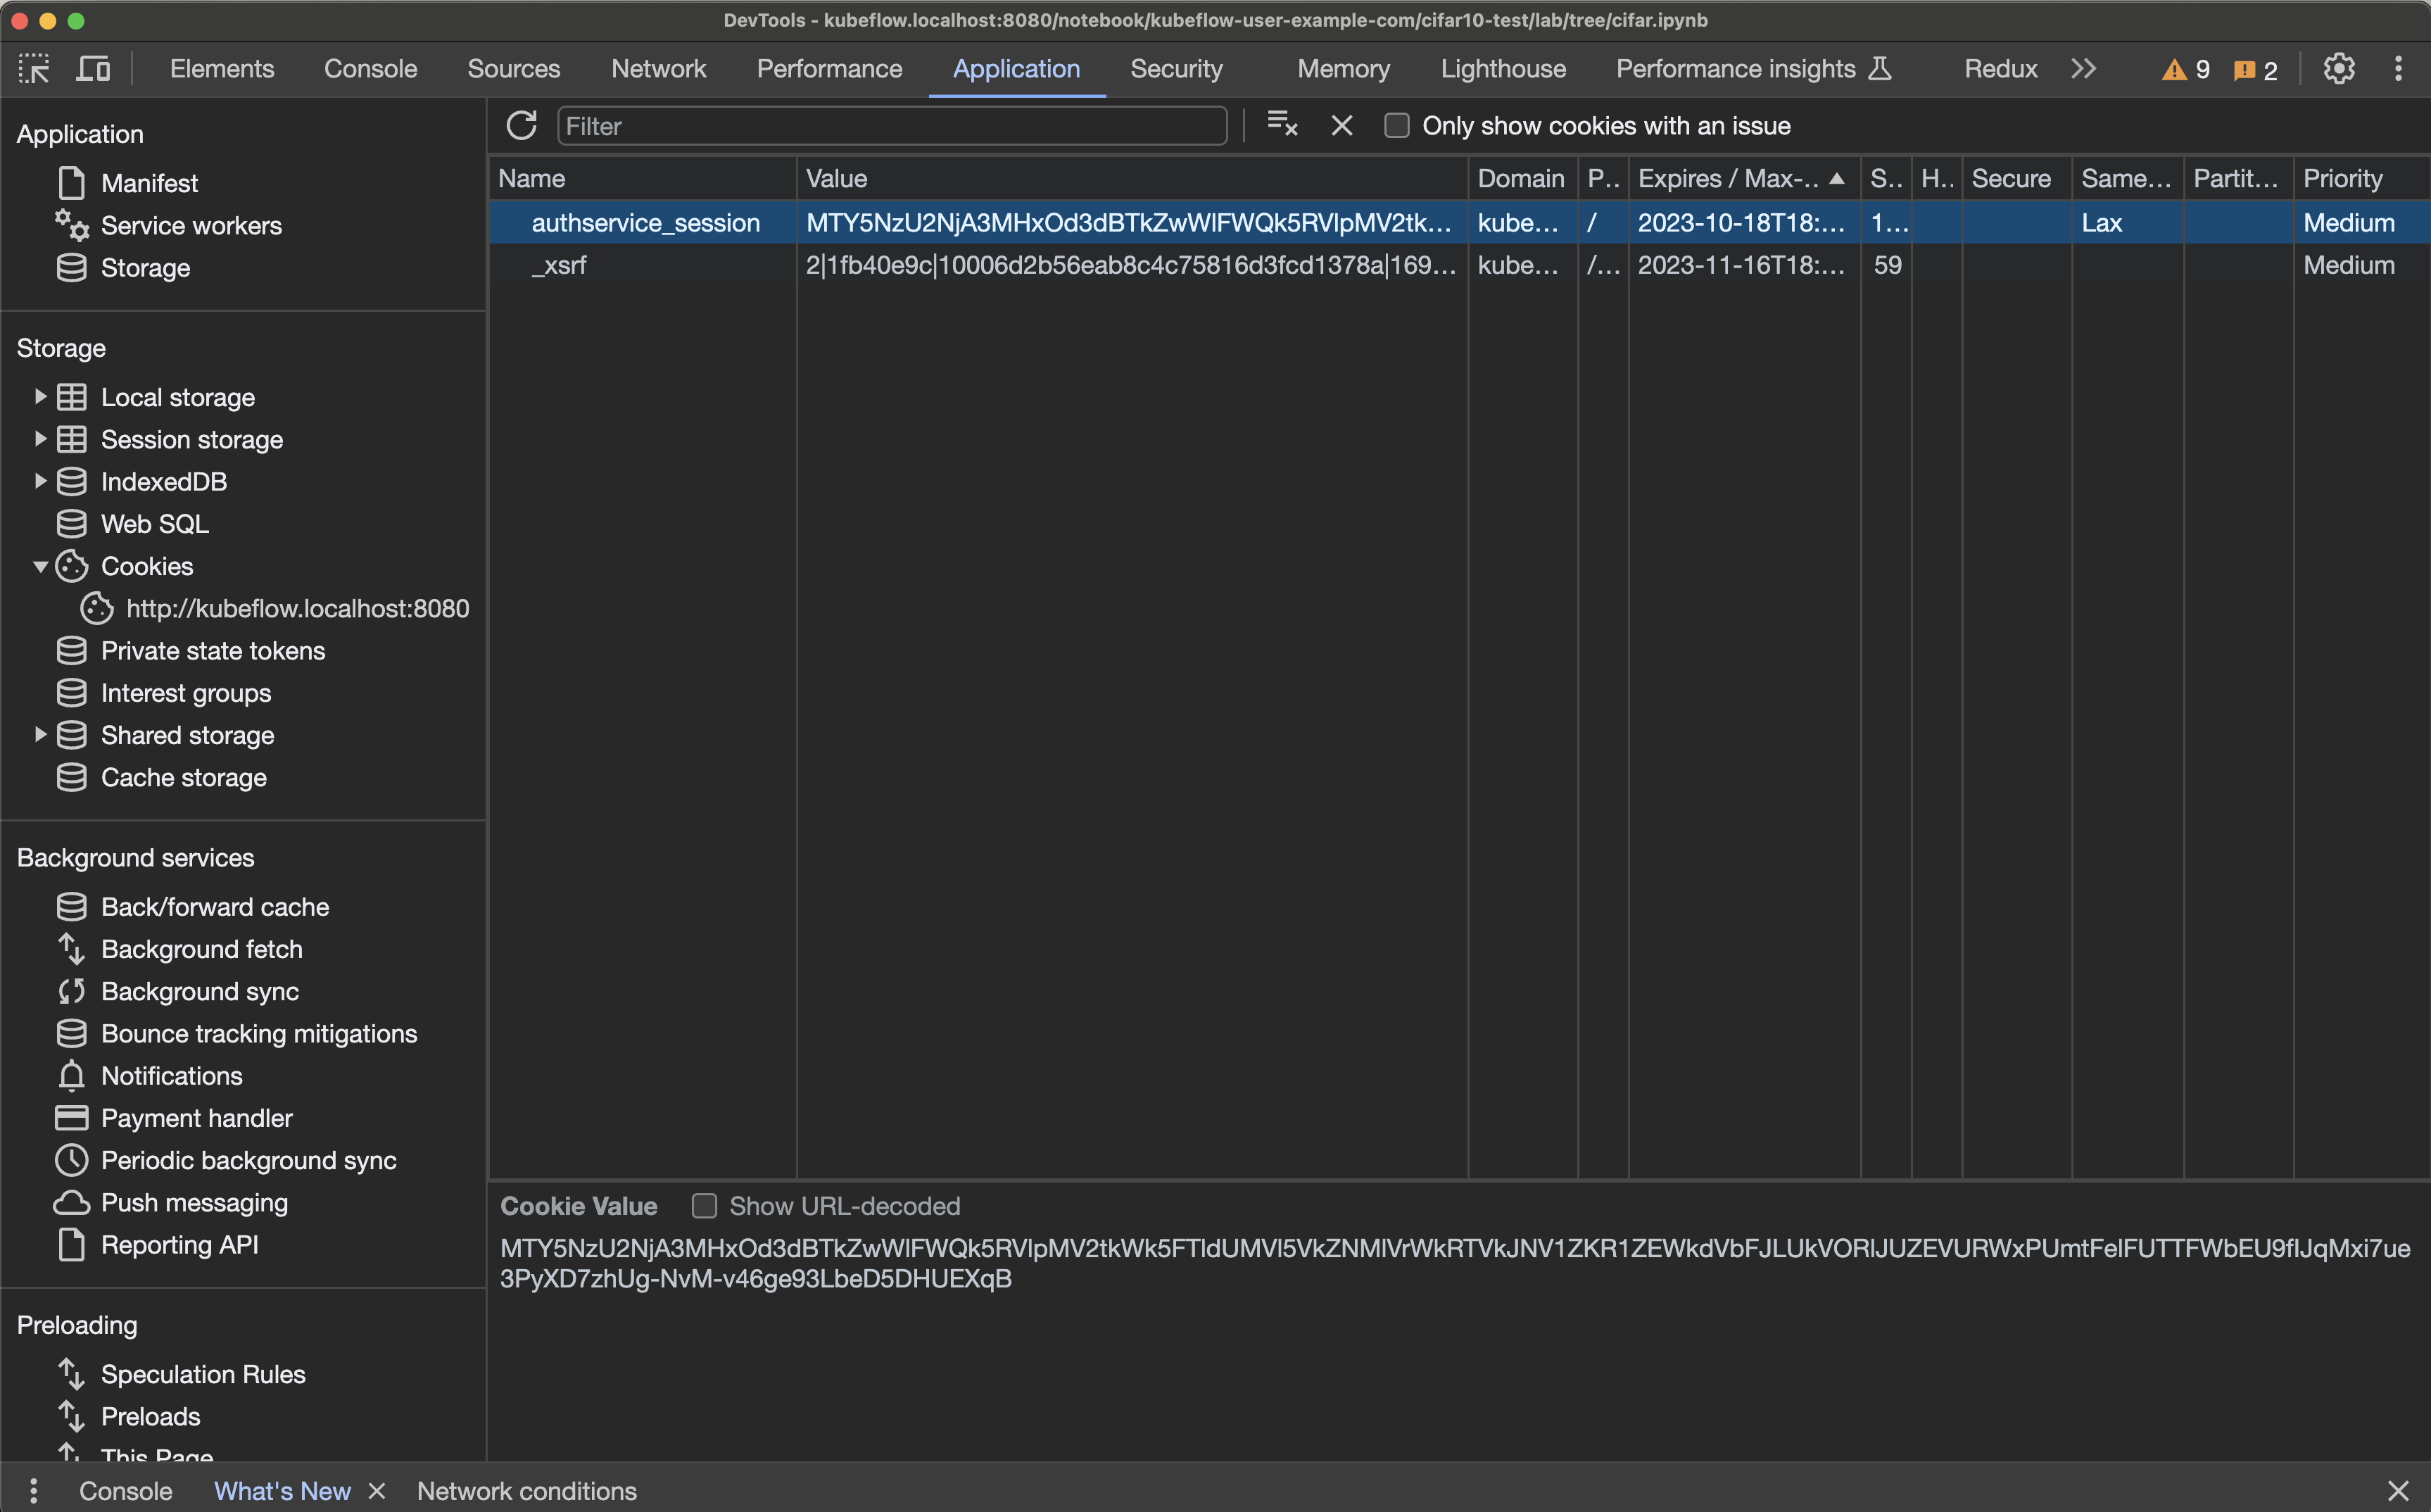Collapse the Cookies tree item

click(41, 566)
